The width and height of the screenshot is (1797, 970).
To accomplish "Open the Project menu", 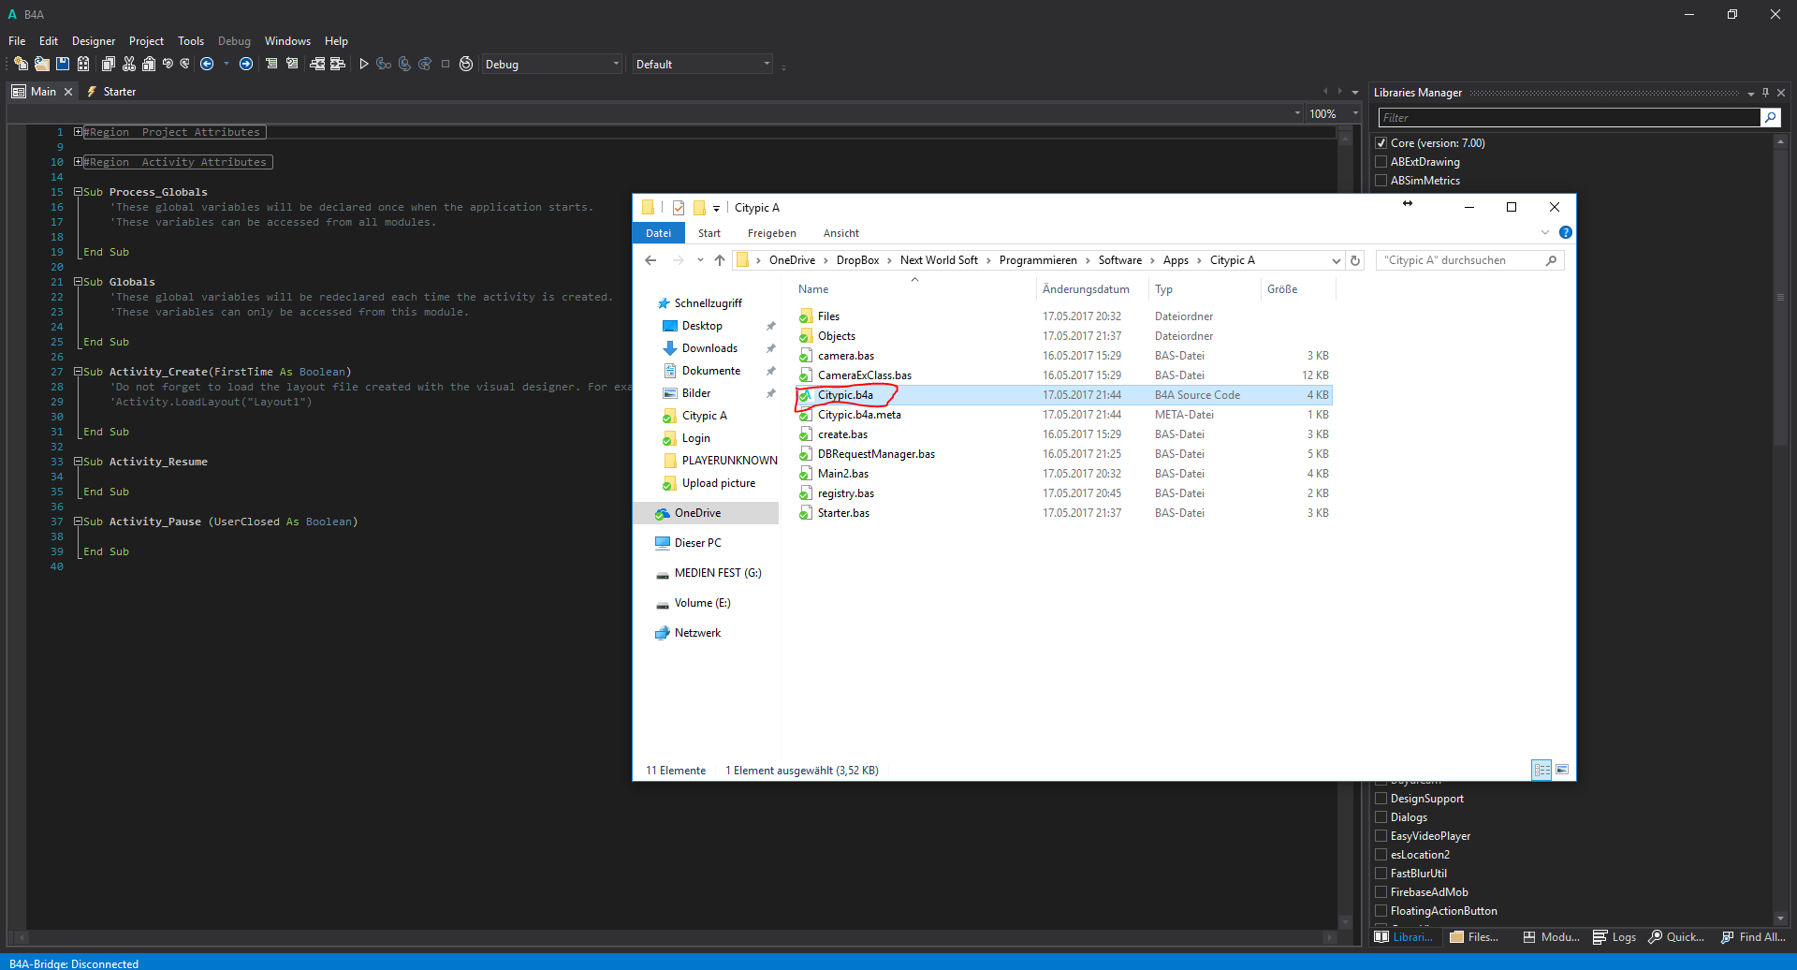I will point(146,41).
